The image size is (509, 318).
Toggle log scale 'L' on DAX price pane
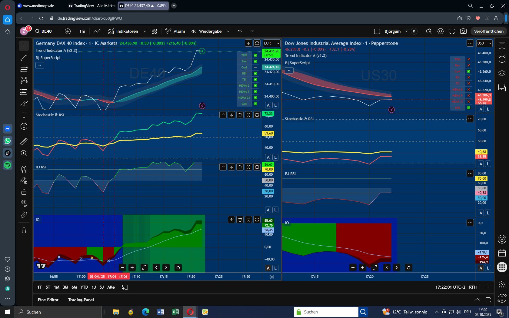pyautogui.click(x=275, y=105)
